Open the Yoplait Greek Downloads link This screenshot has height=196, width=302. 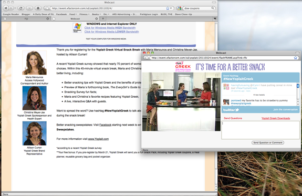click(x=276, y=118)
